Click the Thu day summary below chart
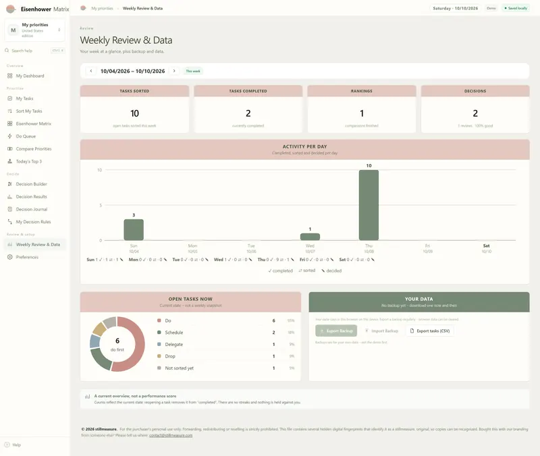 (276, 260)
